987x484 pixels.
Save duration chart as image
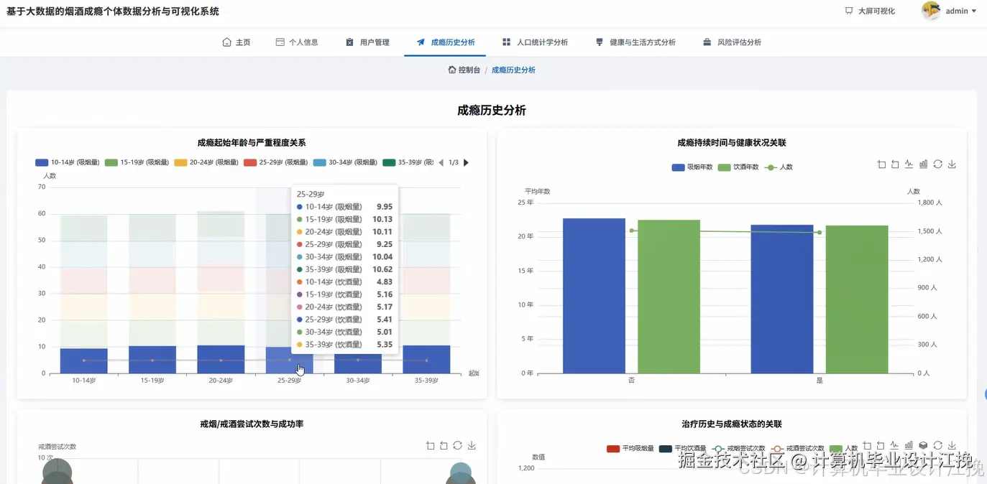952,164
